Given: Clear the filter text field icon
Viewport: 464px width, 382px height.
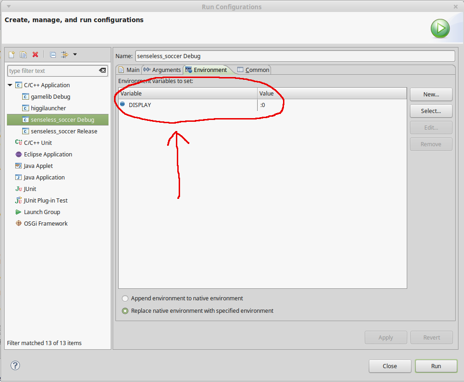Looking at the screenshot, I should click(x=102, y=71).
